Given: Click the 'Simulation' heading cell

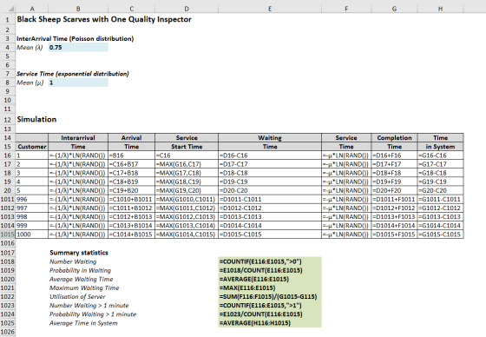Looking at the screenshot, I should (x=36, y=120).
